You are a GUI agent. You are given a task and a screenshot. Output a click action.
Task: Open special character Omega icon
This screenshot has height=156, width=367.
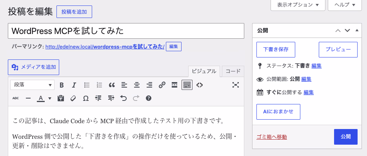[x=86, y=98]
